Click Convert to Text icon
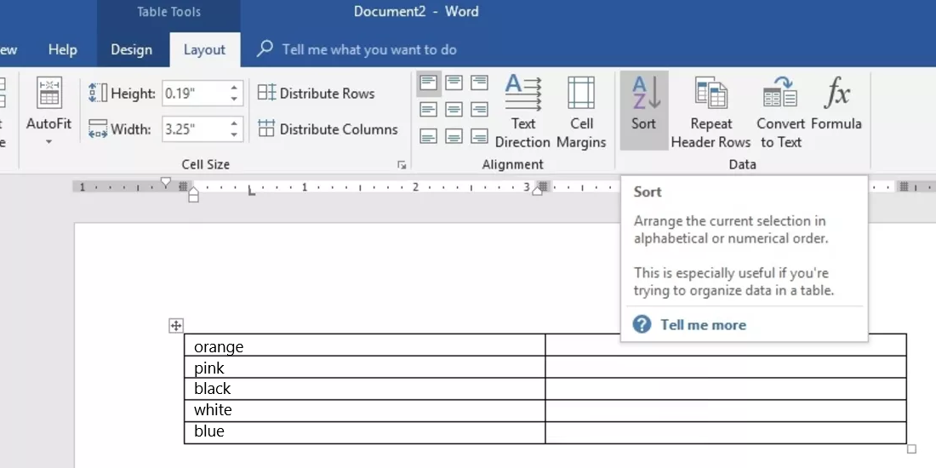The width and height of the screenshot is (936, 468). pyautogui.click(x=780, y=94)
